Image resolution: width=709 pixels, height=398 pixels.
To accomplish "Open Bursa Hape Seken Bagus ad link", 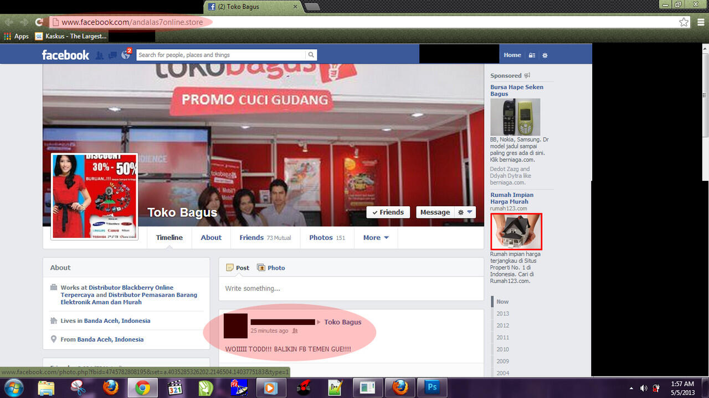I will (517, 90).
